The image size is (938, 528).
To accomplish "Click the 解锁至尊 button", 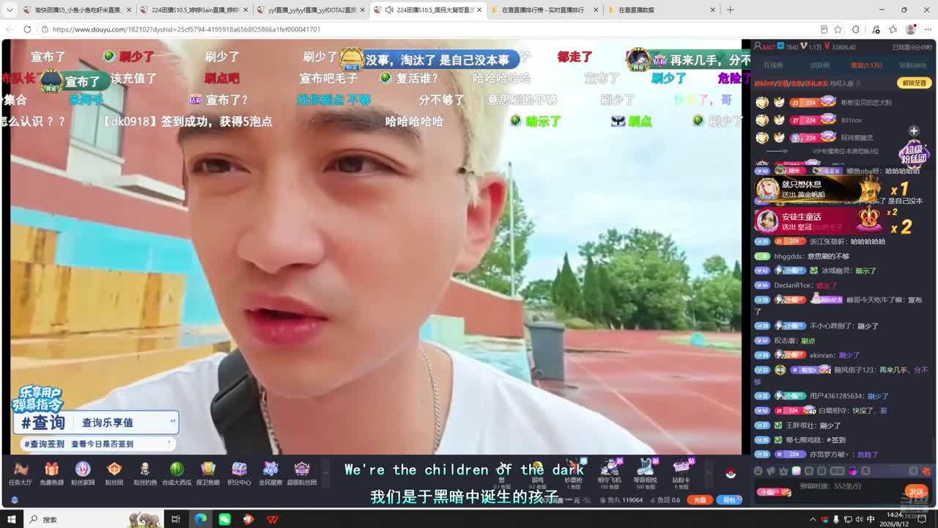I will click(x=915, y=83).
